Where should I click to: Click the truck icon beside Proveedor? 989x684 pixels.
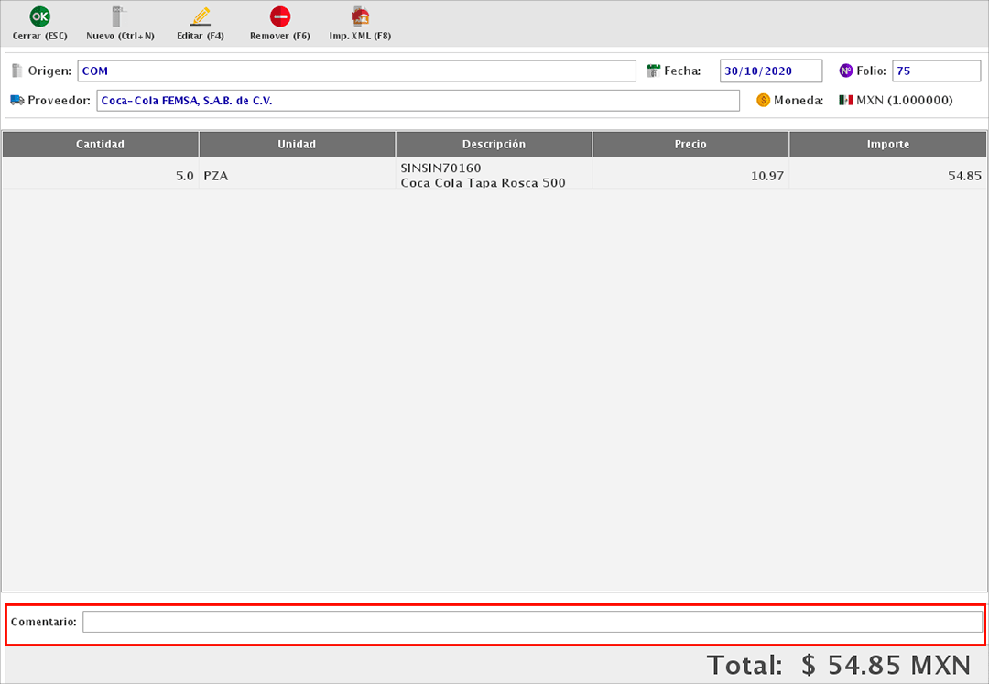tap(16, 100)
